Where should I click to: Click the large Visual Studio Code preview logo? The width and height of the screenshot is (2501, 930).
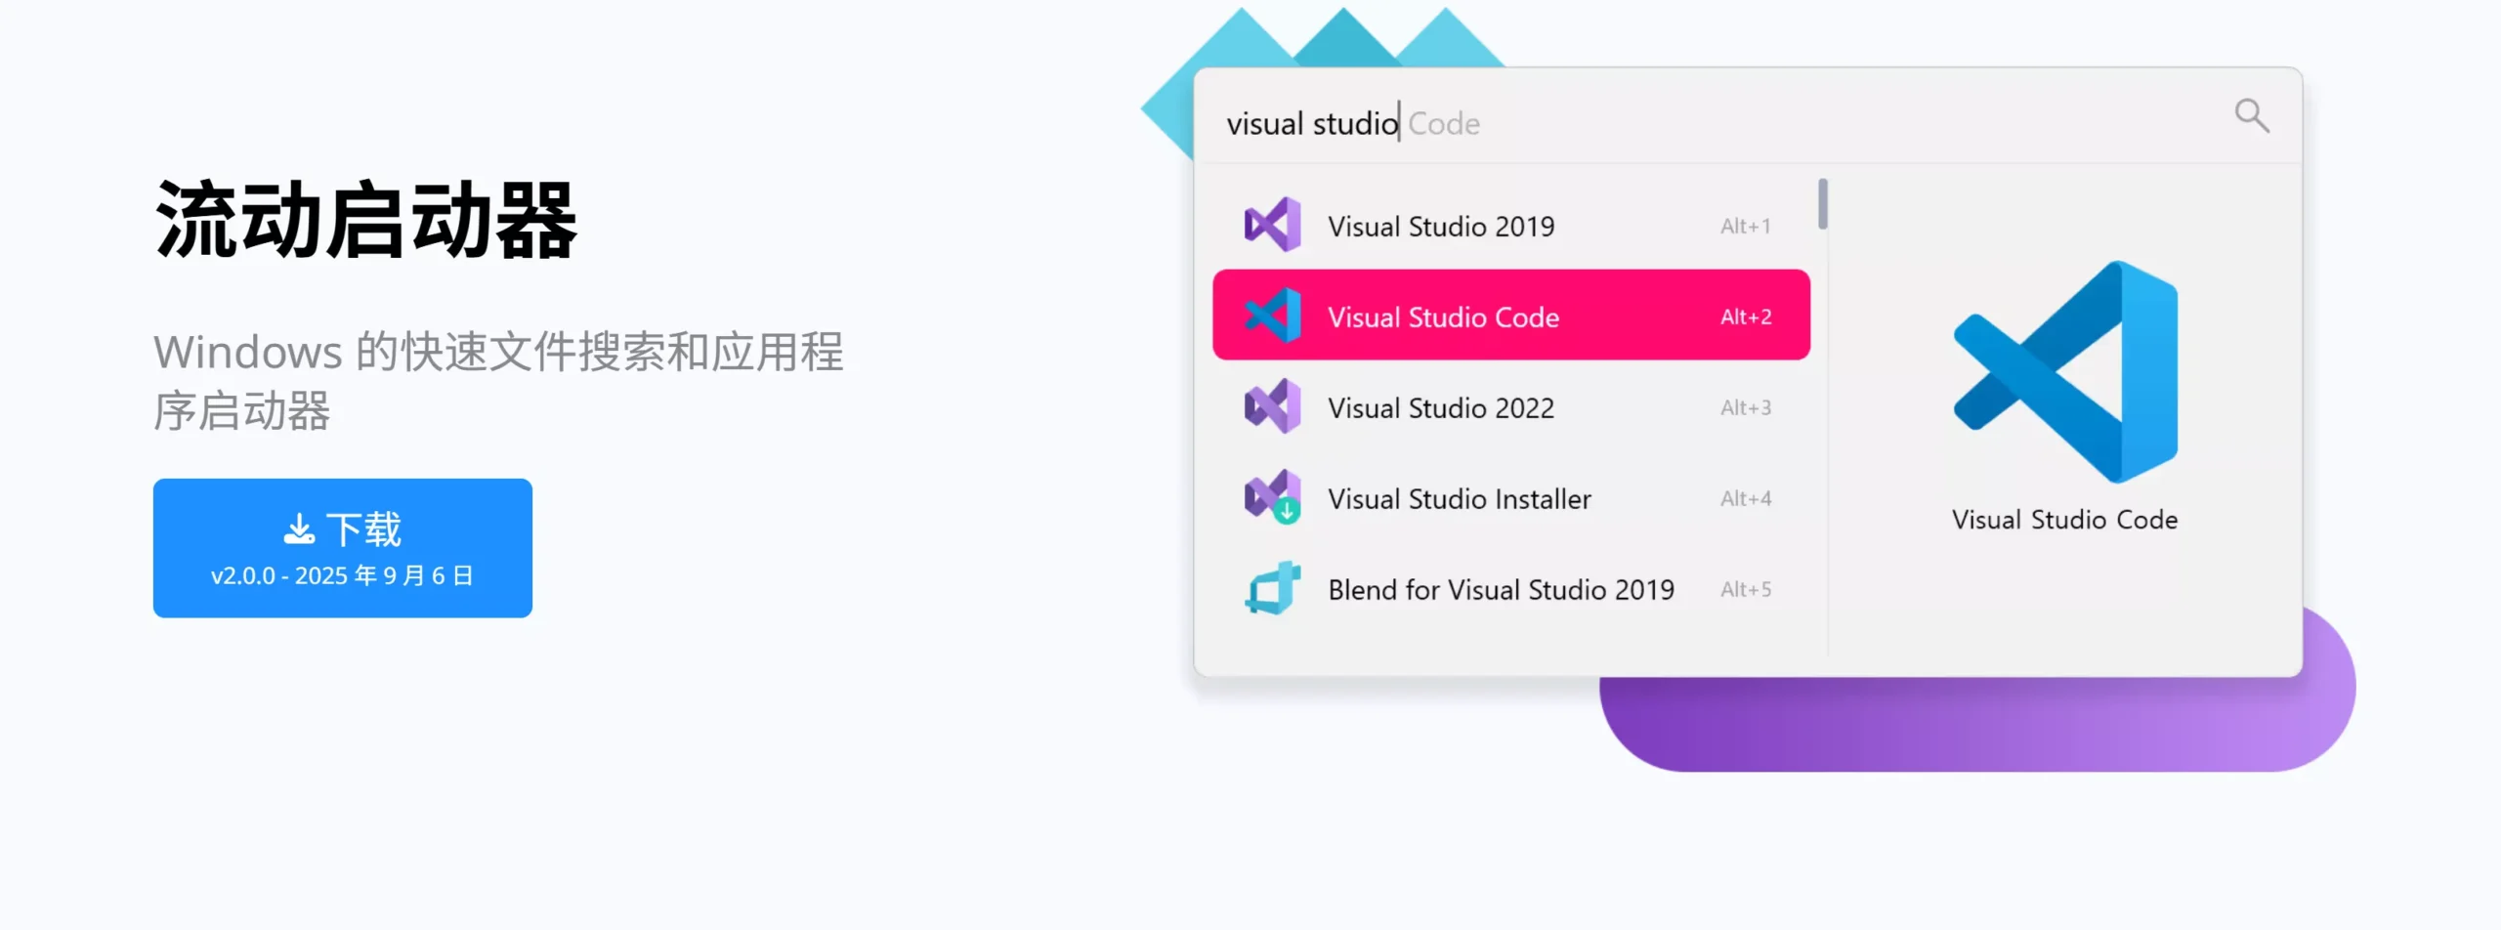point(2065,371)
